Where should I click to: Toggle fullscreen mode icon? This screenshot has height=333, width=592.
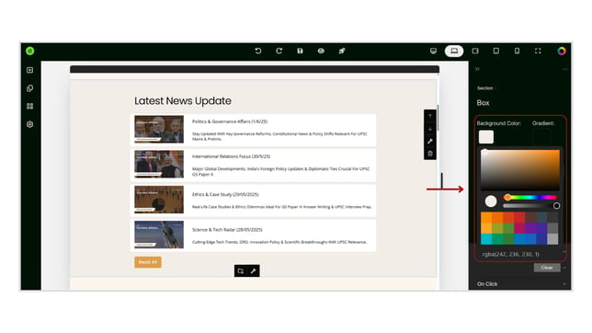click(538, 51)
